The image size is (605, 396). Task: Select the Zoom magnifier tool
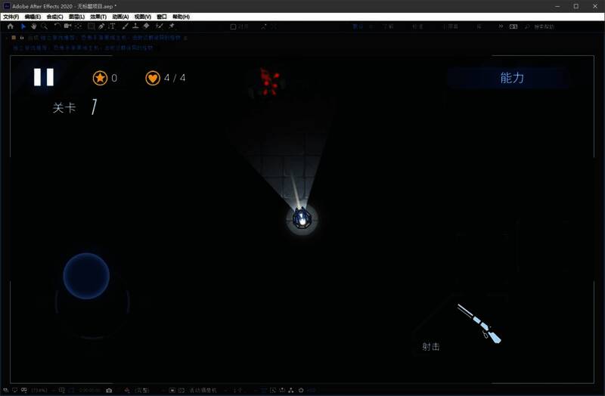click(x=45, y=26)
